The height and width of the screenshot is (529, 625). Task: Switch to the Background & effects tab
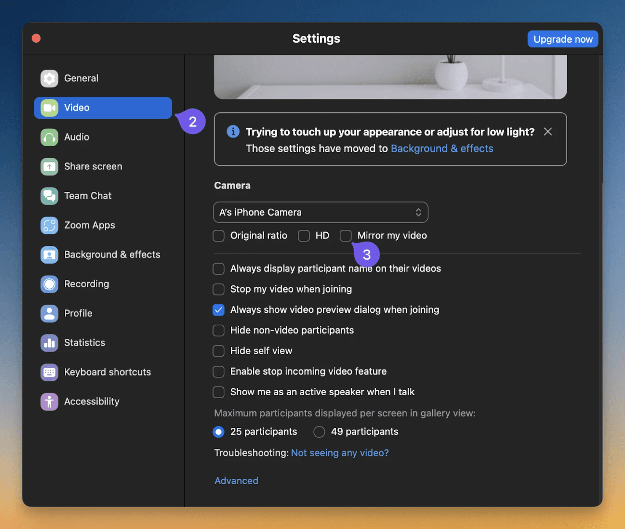[x=103, y=255]
